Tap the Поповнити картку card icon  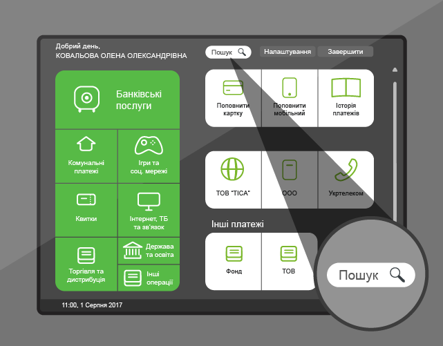(x=233, y=88)
